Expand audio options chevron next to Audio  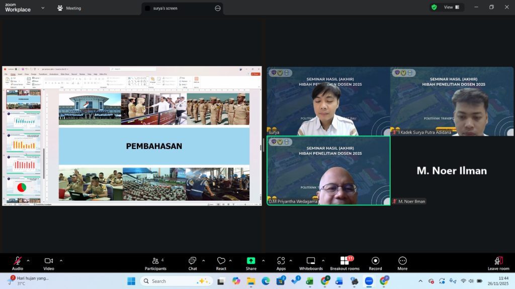28,260
